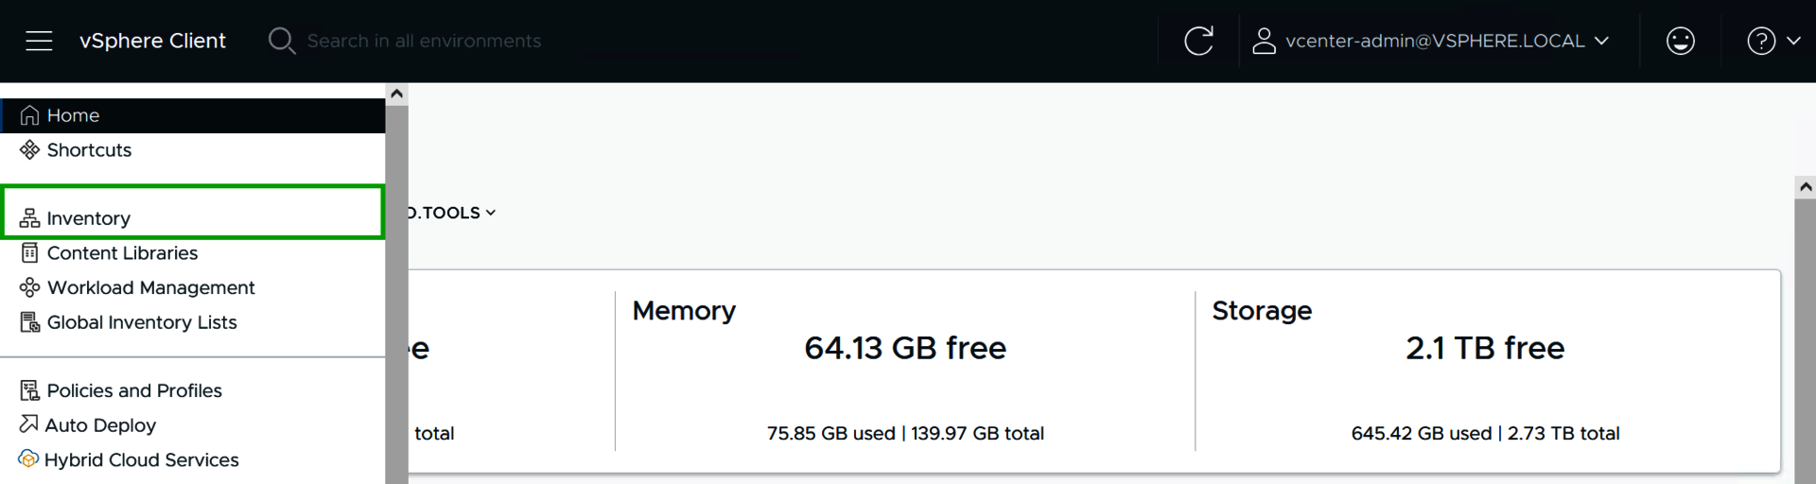The height and width of the screenshot is (484, 1816).
Task: Expand the vCenter selector dropdown chevron
Action: [x=491, y=213]
